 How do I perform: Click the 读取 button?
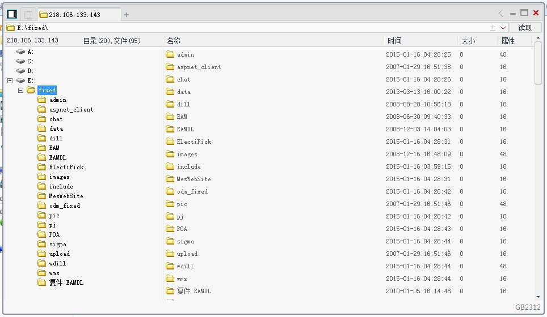[525, 28]
